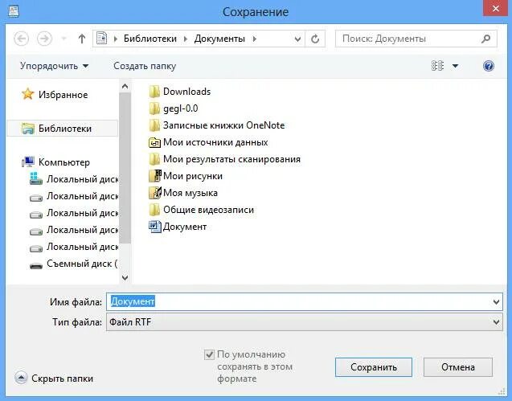This screenshot has height=401, width=512.
Task: Click the magnifier search icon
Action: 485,39
